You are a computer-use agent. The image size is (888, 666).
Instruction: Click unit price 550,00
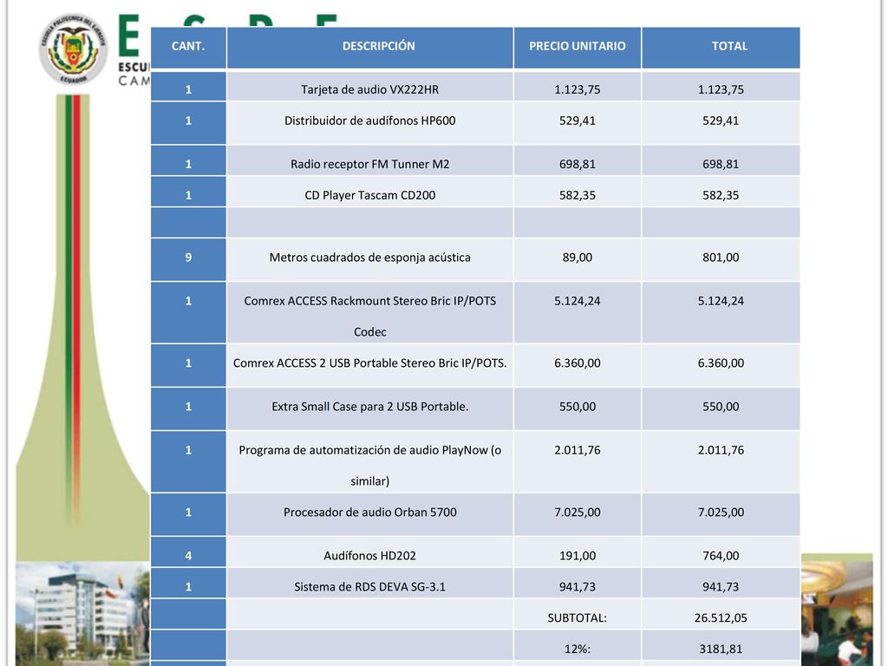pyautogui.click(x=577, y=407)
